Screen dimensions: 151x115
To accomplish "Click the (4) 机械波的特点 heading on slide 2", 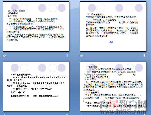I will (x=95, y=15).
